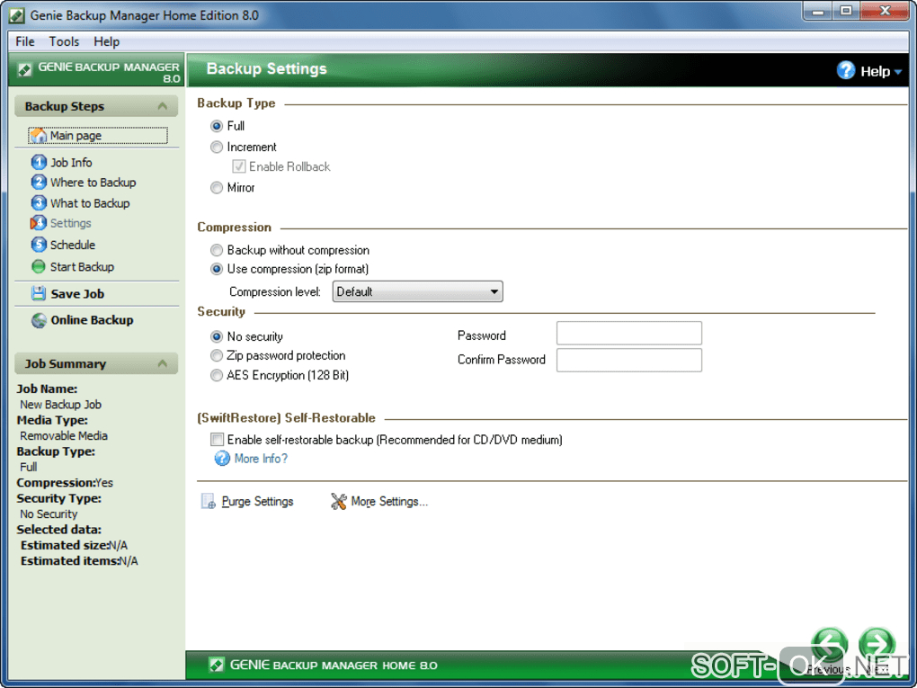This screenshot has height=688, width=917.
Task: Click the Online Backup globe icon
Action: (39, 320)
